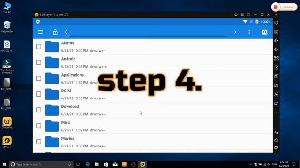Screen dimensions: 300x168
Task: Tap the recent apps button in sidebar
Action: (x=276, y=147)
